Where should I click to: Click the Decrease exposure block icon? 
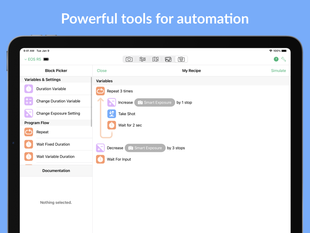point(100,148)
